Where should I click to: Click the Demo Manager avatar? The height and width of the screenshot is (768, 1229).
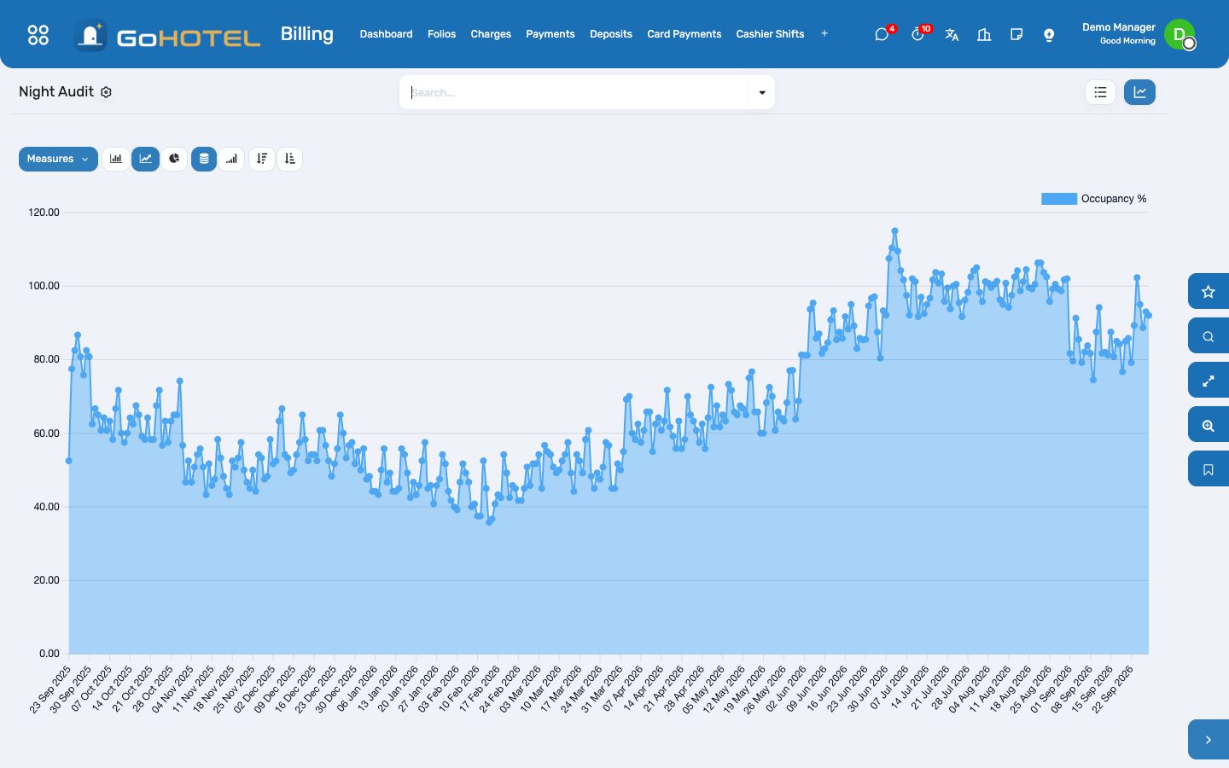pos(1179,34)
